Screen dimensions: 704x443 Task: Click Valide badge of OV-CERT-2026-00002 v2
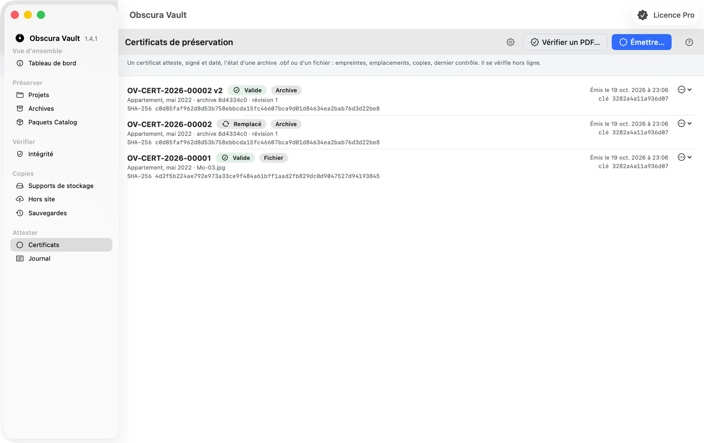[x=247, y=90]
